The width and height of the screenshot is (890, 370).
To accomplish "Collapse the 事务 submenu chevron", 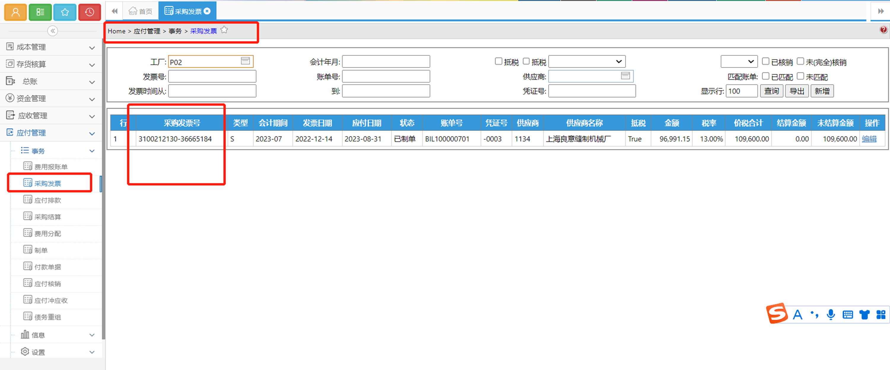I will coord(92,151).
